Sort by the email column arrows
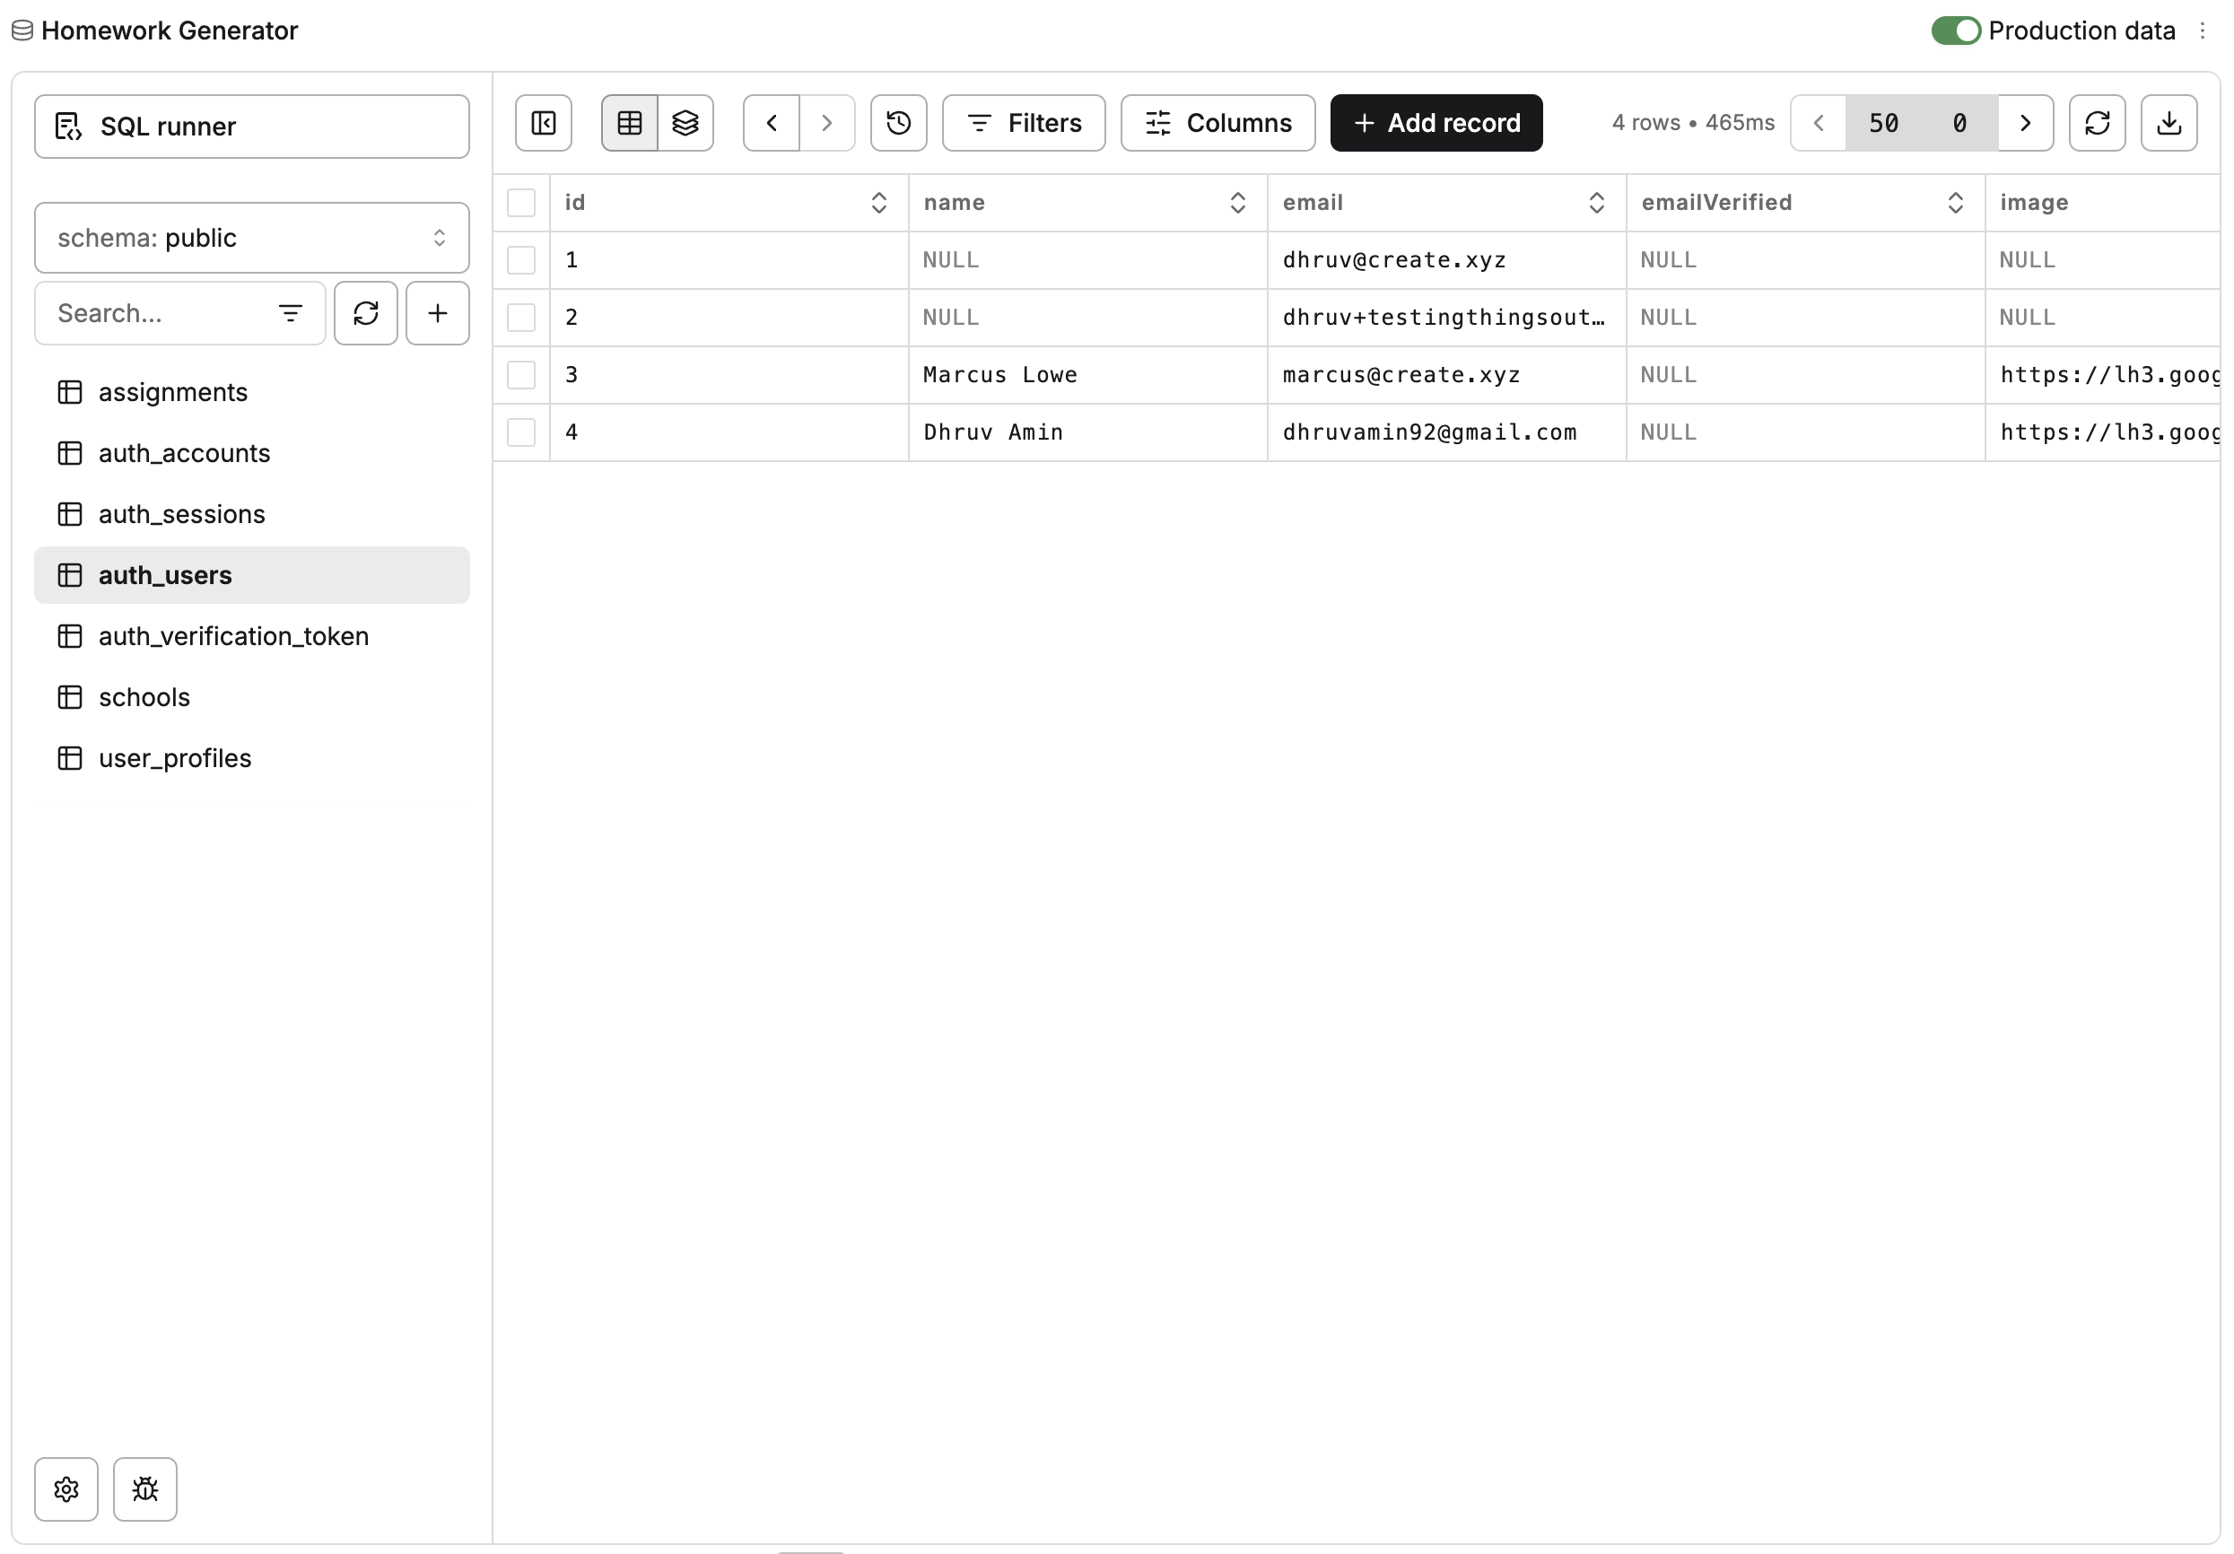This screenshot has height=1554, width=2234. coord(1596,203)
